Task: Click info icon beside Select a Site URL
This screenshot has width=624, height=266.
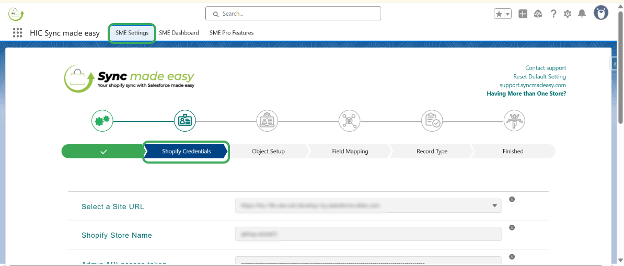Action: click(512, 199)
